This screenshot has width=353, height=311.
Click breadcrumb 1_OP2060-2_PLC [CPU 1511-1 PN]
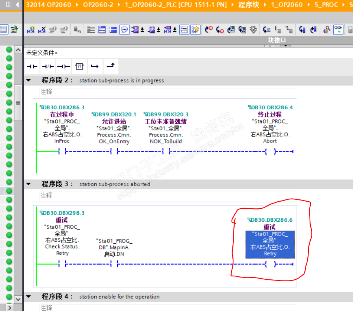(176, 5)
